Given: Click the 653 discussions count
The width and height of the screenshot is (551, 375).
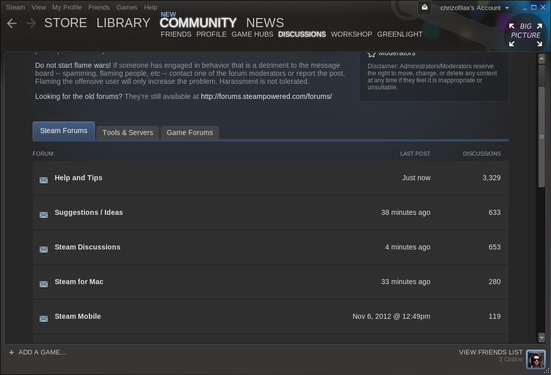Looking at the screenshot, I should 494,247.
